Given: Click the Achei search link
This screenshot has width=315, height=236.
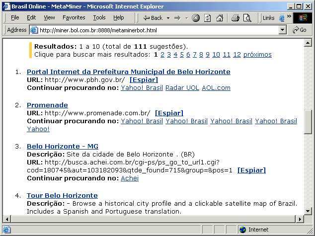Looking at the screenshot, I should pos(130,178).
